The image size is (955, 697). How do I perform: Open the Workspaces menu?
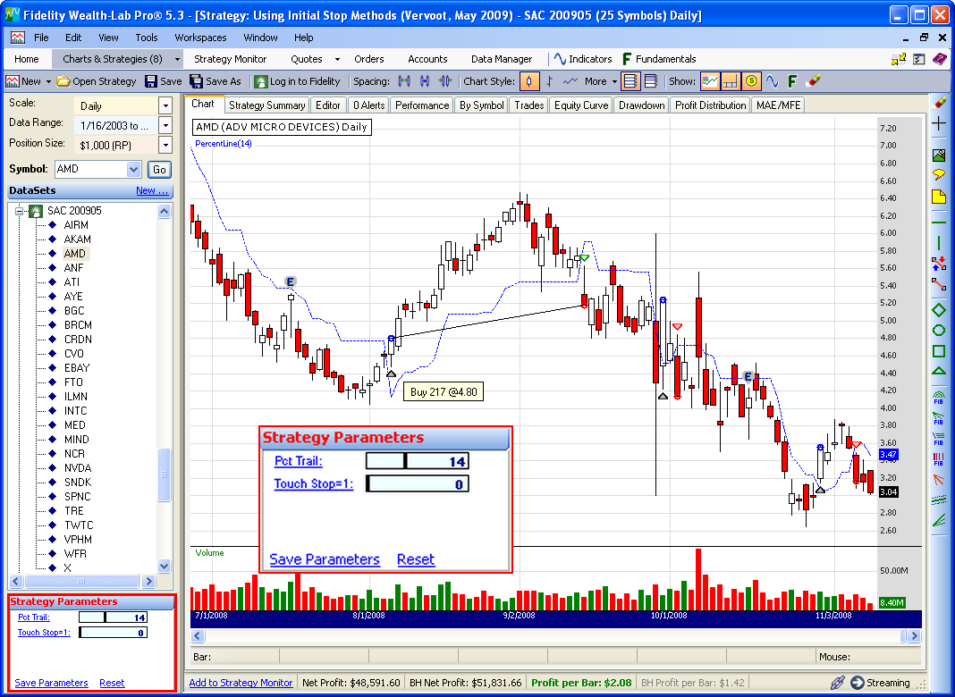[x=200, y=38]
